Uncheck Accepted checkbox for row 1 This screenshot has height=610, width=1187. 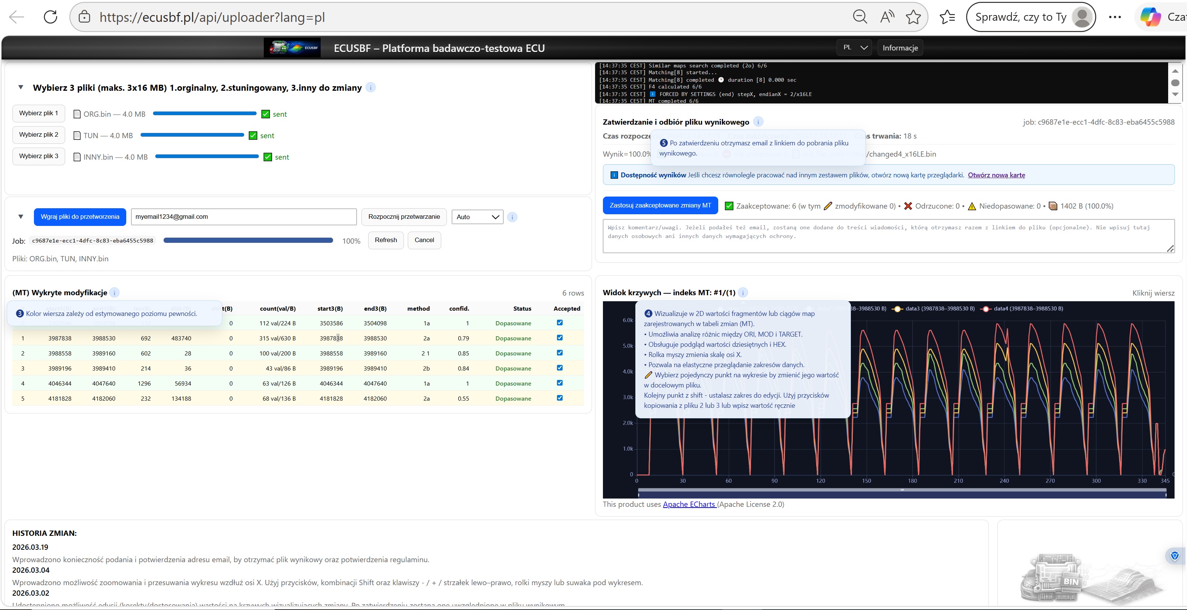click(x=560, y=338)
